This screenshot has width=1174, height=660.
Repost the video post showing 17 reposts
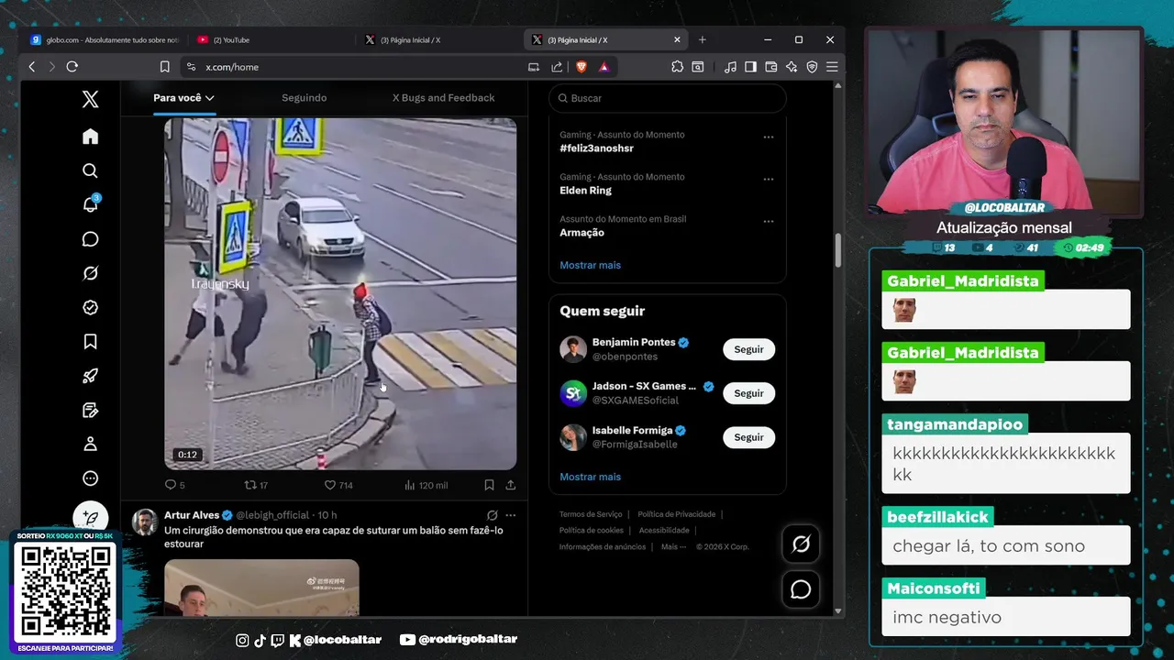point(256,485)
